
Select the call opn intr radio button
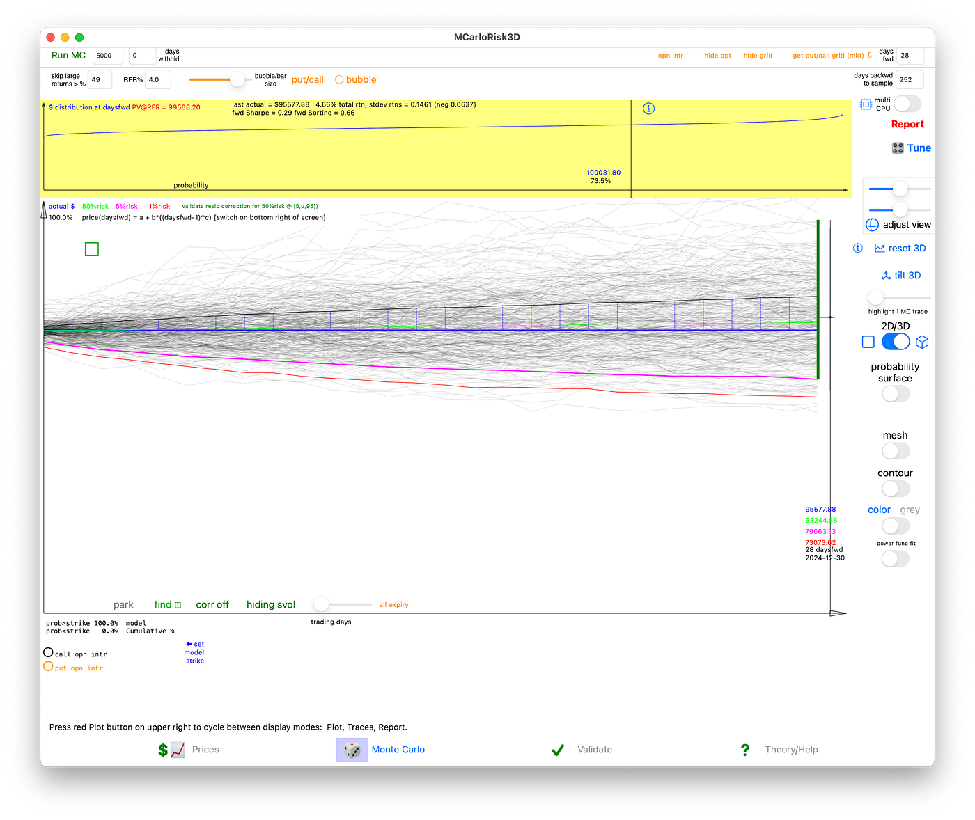point(48,652)
